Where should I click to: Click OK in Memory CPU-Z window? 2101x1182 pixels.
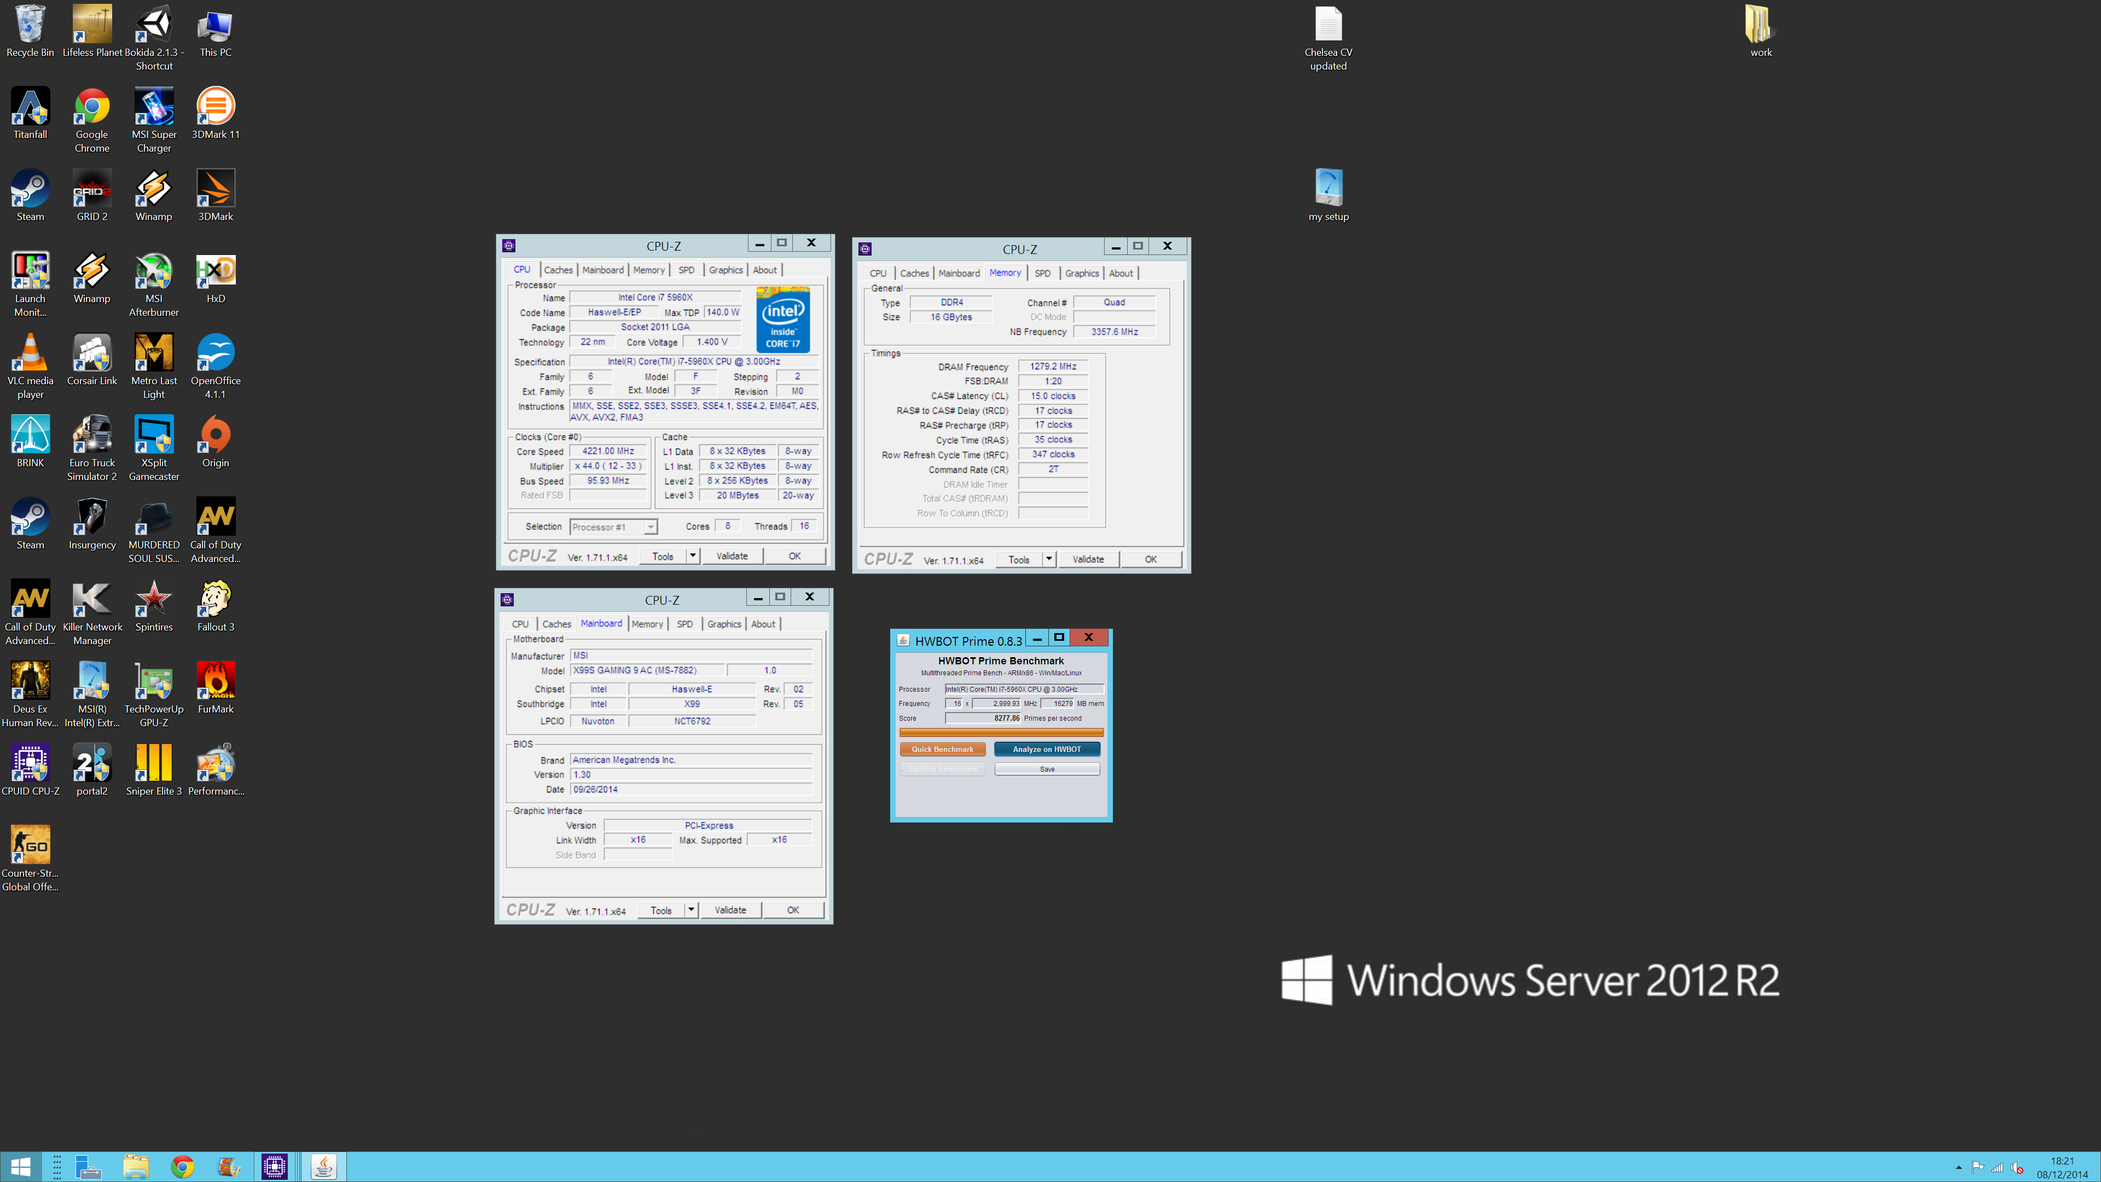[x=1150, y=560]
